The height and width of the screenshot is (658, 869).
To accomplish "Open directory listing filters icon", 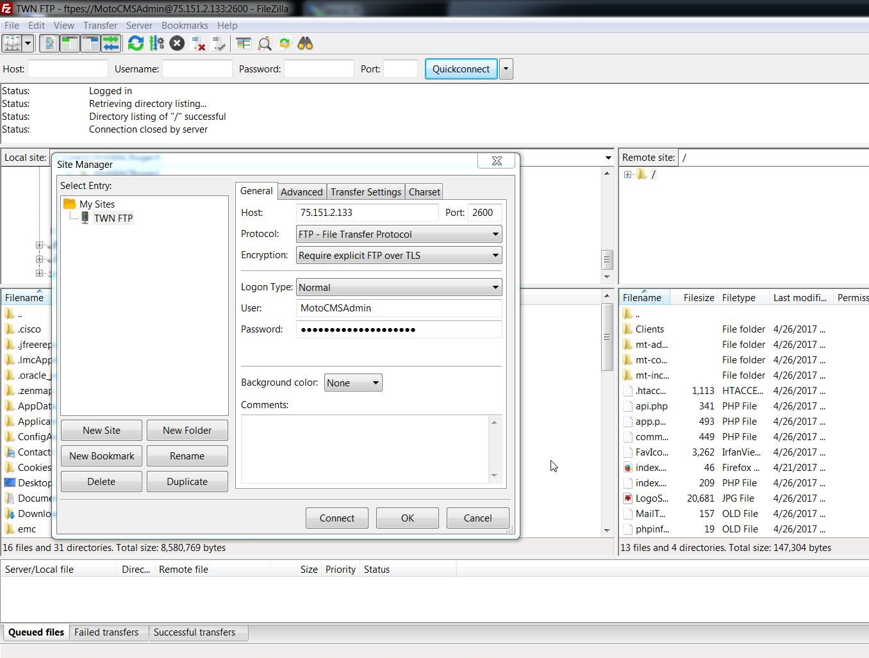I will click(x=244, y=44).
